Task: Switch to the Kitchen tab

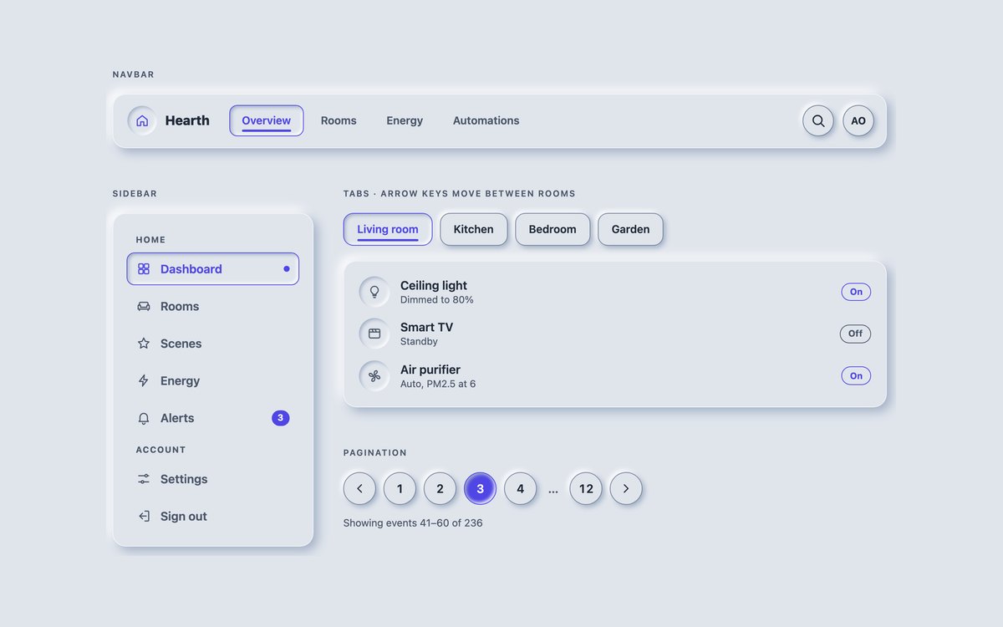Action: [474, 229]
